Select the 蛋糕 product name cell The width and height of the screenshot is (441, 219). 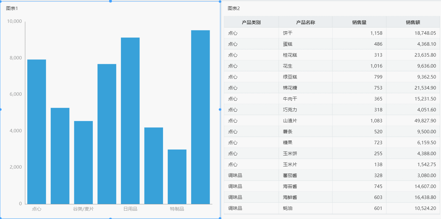pyautogui.click(x=306, y=44)
